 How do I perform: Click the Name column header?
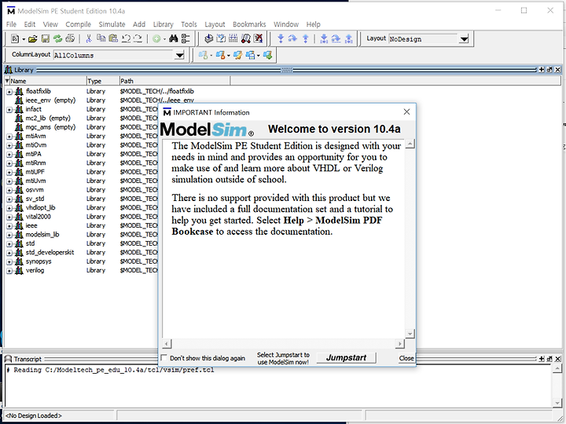pyautogui.click(x=45, y=81)
